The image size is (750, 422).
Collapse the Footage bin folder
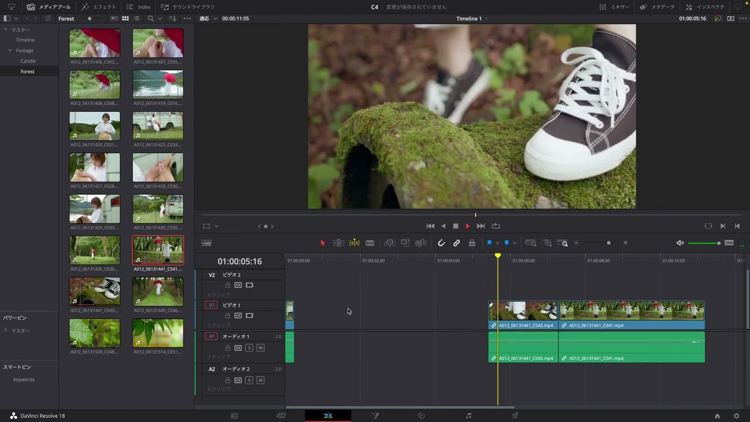click(x=10, y=50)
